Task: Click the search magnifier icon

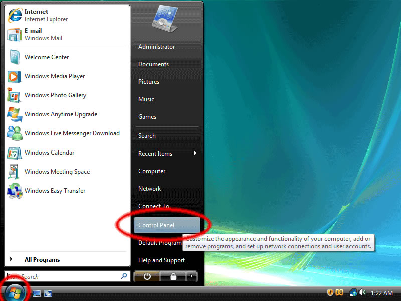Action: point(124,276)
